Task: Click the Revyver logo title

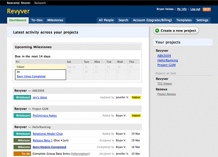Action: (19, 11)
